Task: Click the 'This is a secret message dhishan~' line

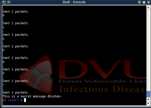Action: 32,96
